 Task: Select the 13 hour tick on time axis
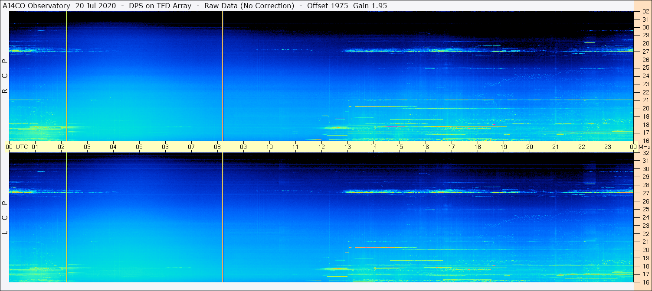(x=347, y=147)
